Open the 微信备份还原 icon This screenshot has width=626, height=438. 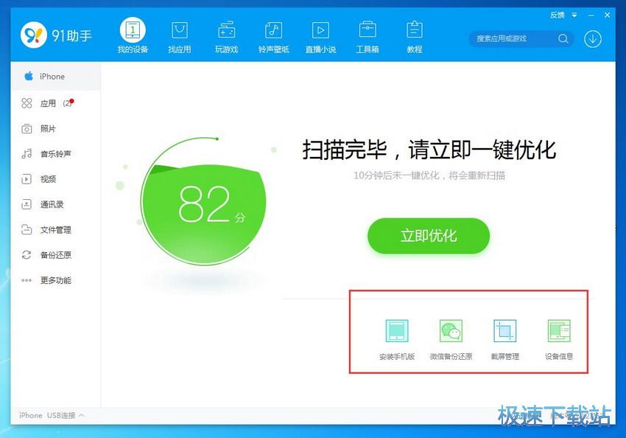pos(451,331)
